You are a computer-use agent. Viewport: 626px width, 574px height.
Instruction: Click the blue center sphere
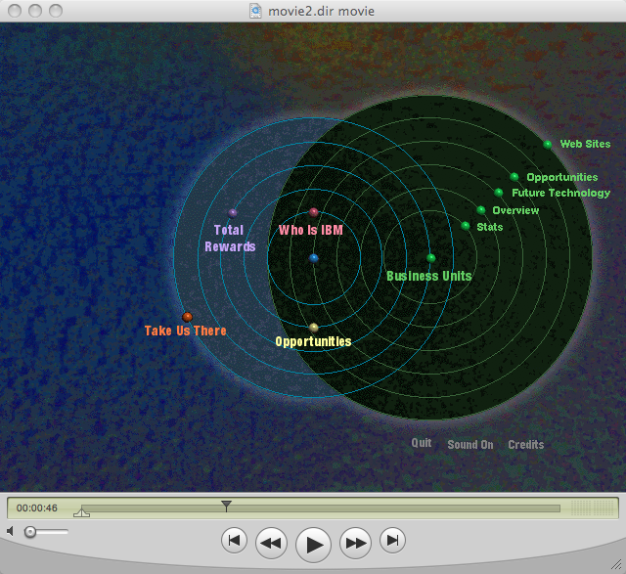point(314,258)
